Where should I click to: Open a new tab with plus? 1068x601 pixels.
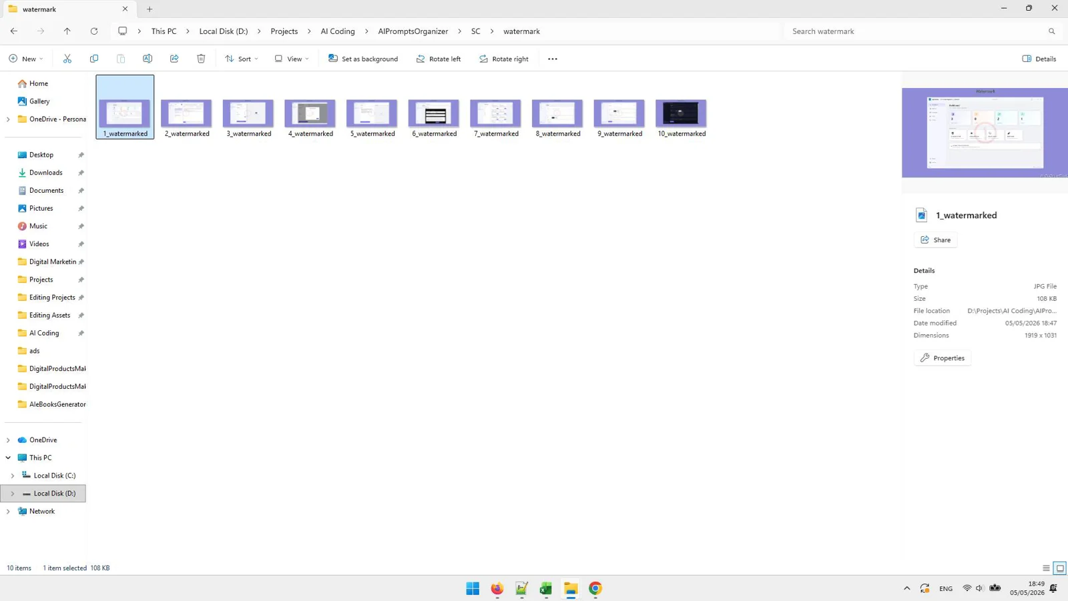click(150, 9)
